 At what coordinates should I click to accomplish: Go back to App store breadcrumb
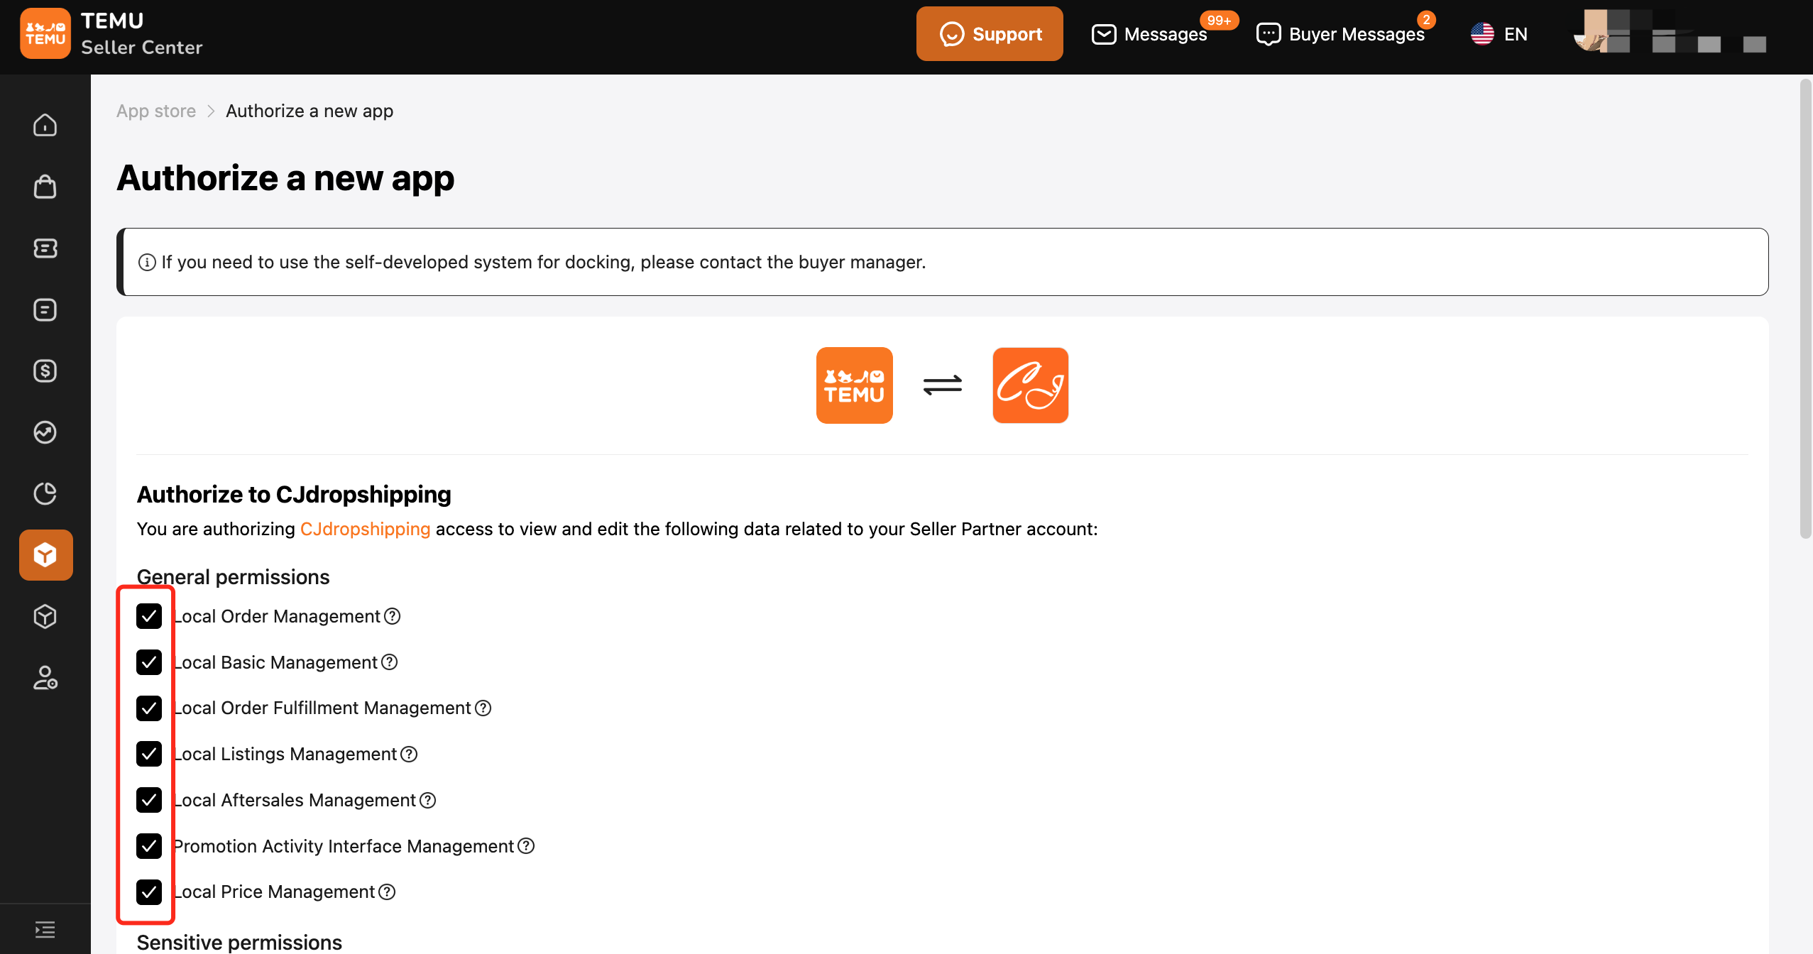click(x=156, y=111)
